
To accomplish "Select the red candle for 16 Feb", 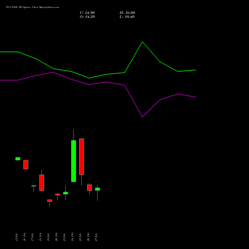I will click(x=26, y=164).
